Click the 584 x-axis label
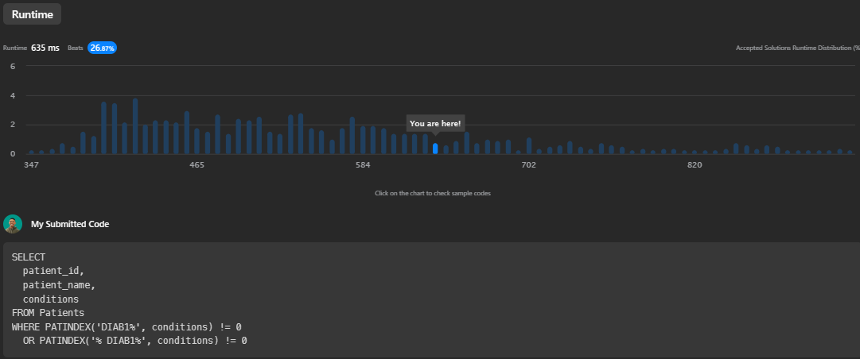 coord(363,164)
